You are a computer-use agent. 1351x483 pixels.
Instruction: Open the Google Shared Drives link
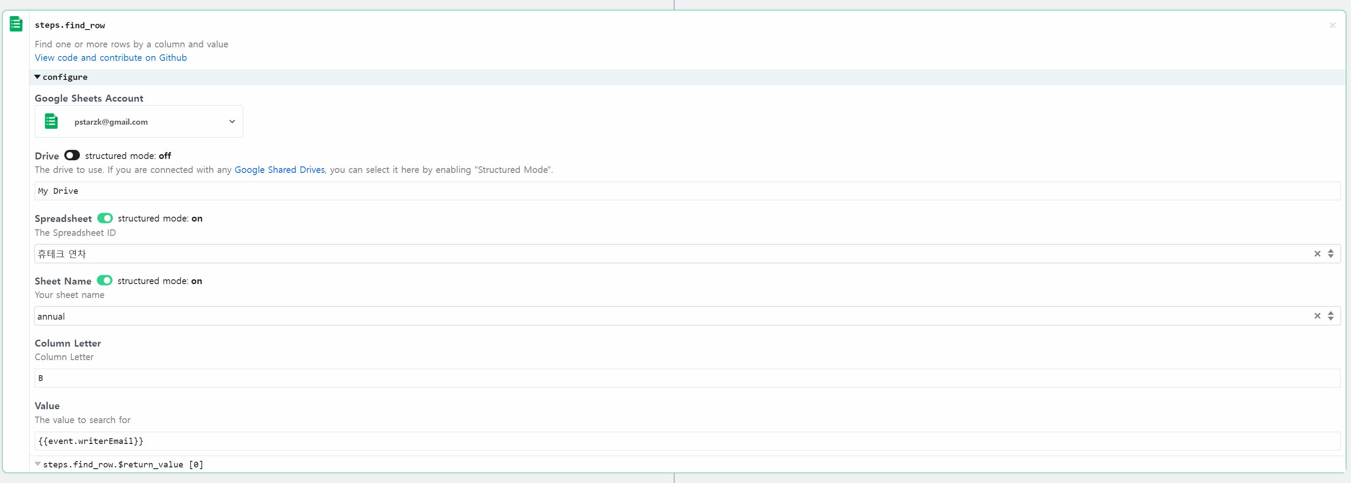tap(280, 169)
